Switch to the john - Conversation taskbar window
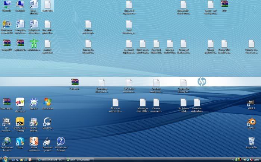Image resolution: width=261 pixels, height=162 pixels. pos(79,160)
